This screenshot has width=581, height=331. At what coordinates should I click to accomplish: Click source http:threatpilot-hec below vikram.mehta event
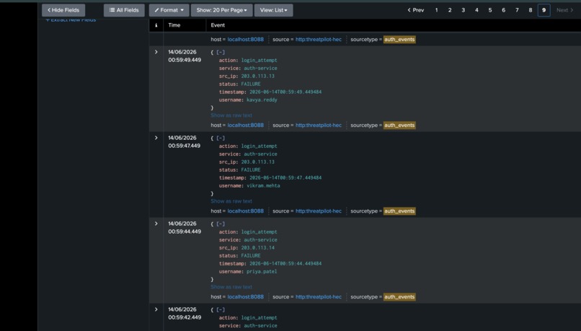click(319, 211)
